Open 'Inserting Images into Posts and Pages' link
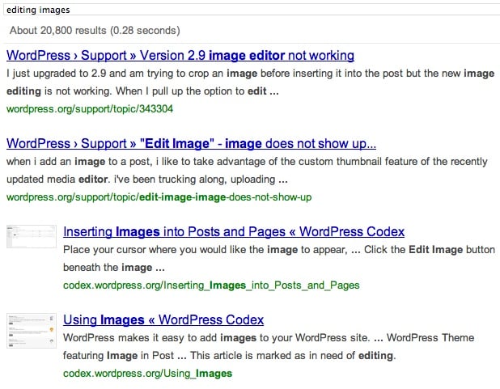The image size is (500, 389). 234,231
